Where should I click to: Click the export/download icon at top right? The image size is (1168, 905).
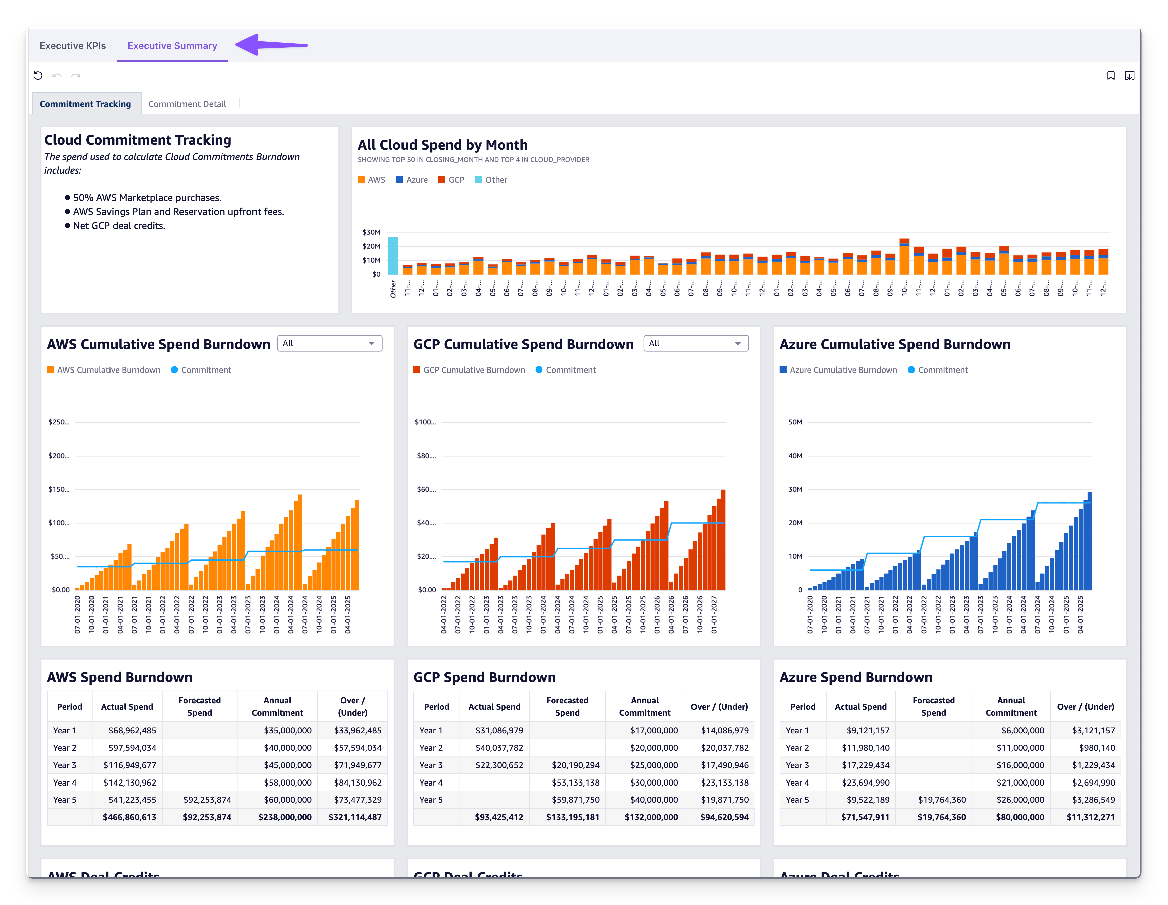click(1129, 75)
